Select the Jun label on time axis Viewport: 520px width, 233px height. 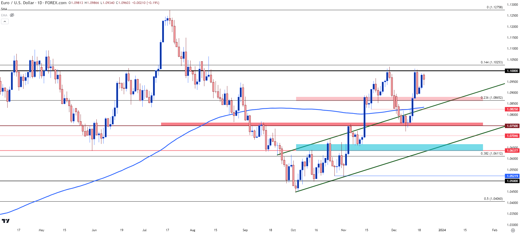pos(94,230)
